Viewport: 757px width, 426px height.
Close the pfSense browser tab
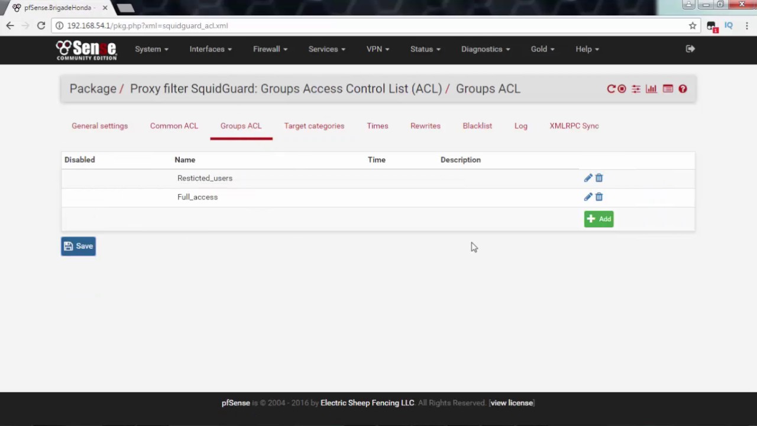pyautogui.click(x=105, y=8)
